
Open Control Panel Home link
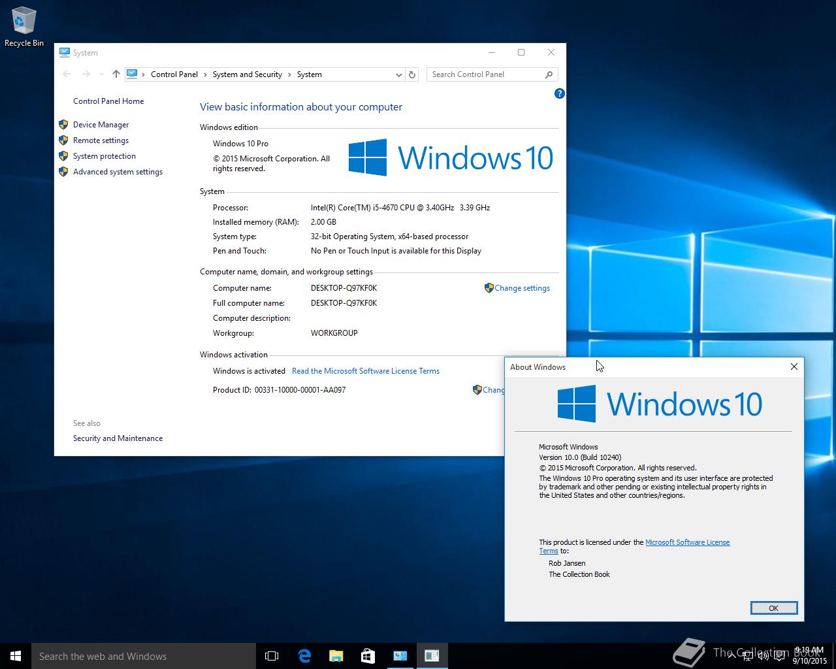point(108,101)
